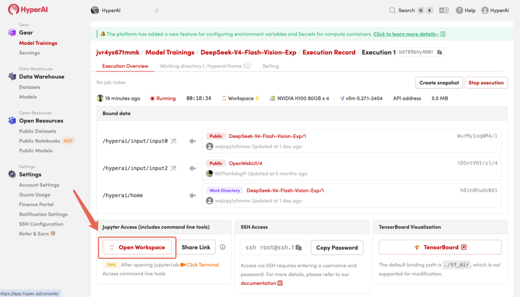Open Models in the sidebar

click(x=28, y=97)
